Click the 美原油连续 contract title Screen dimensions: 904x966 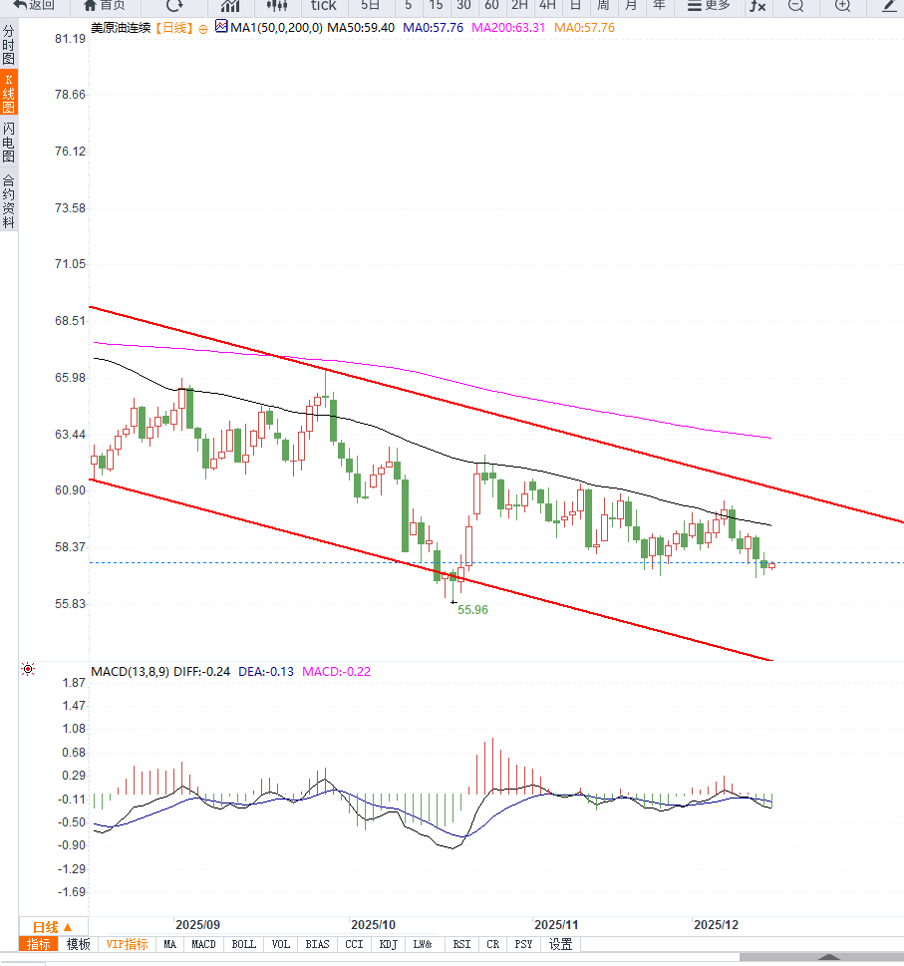pyautogui.click(x=121, y=28)
